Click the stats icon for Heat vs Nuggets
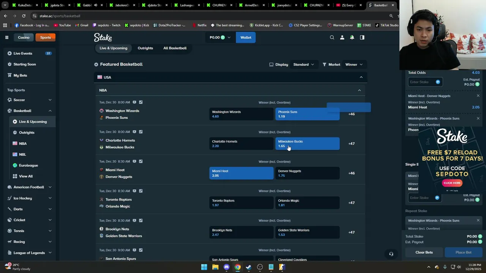The height and width of the screenshot is (273, 486). (141, 162)
